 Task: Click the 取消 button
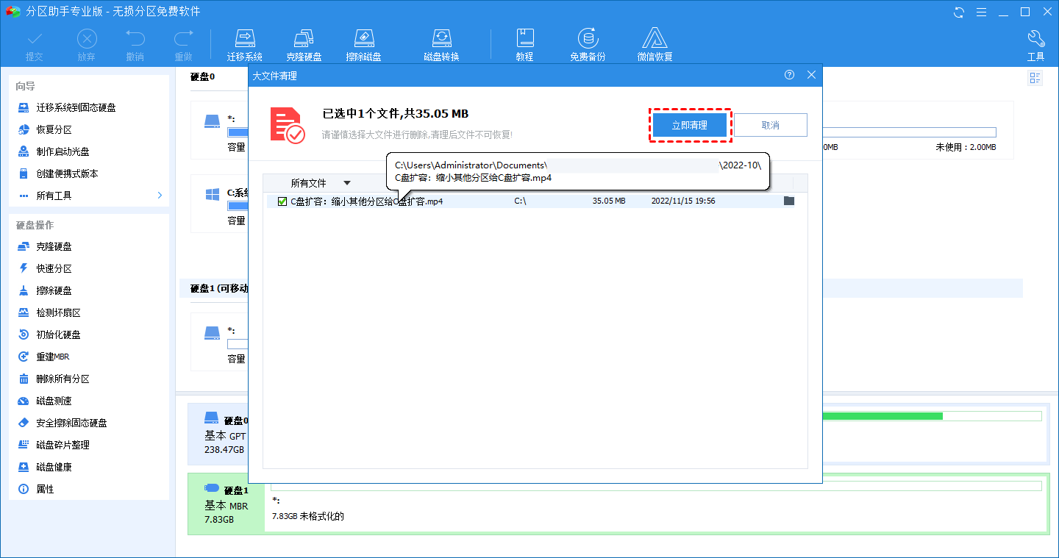pyautogui.click(x=771, y=125)
